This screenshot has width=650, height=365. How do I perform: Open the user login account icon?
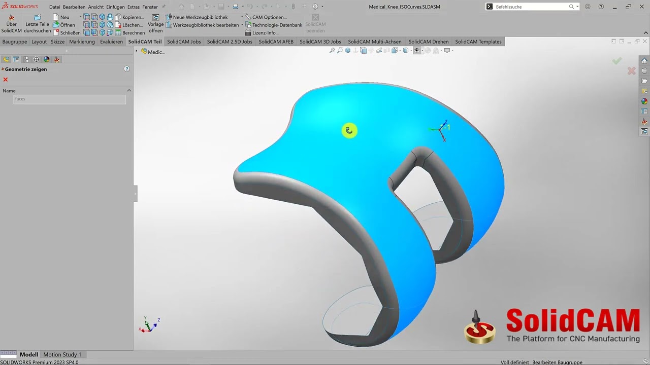coord(588,7)
